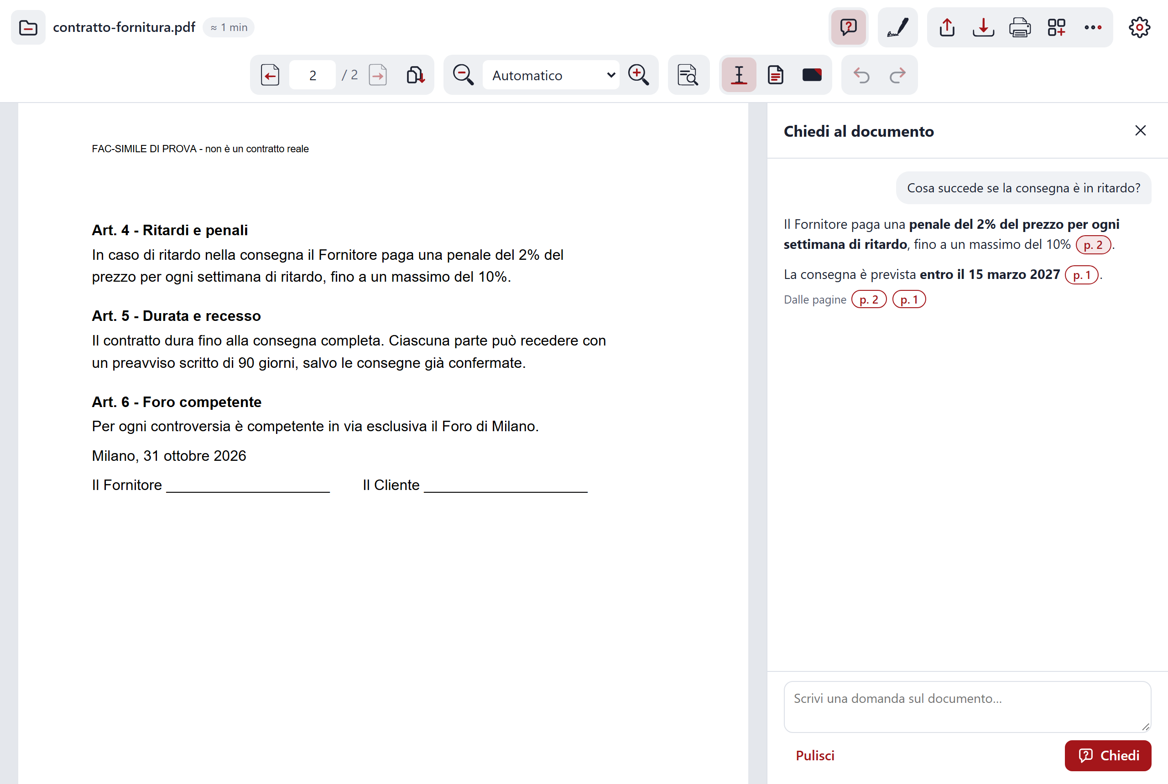Close the Chiedi al documento panel

(x=1141, y=130)
